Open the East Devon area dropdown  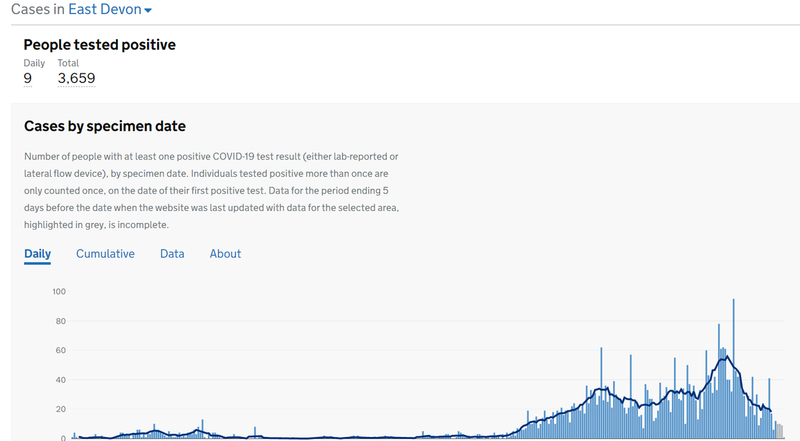(111, 9)
